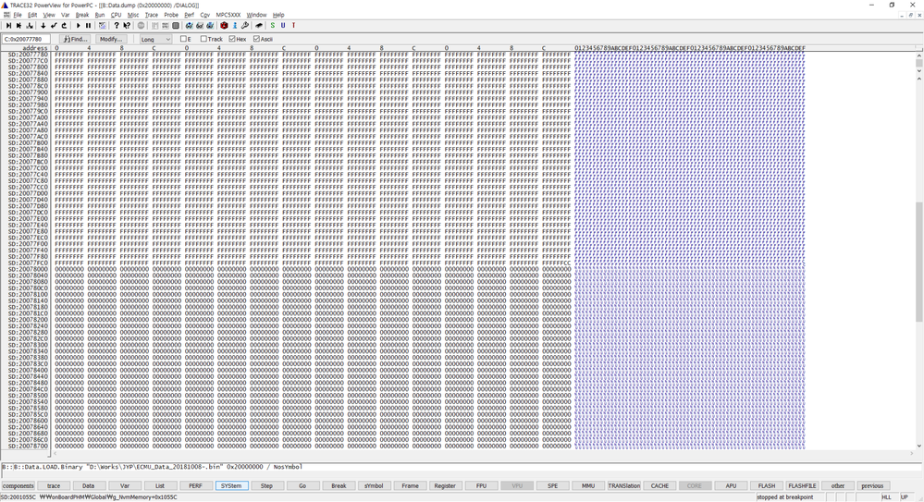Open the Break menu

[x=82, y=15]
